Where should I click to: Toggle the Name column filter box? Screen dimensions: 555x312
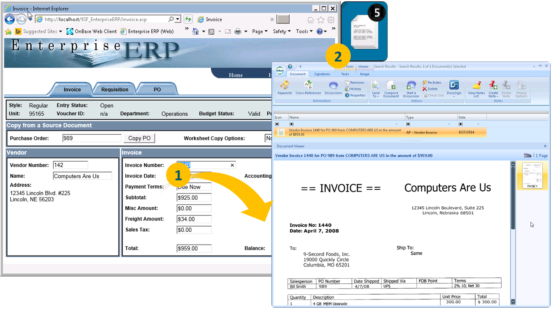[x=291, y=124]
